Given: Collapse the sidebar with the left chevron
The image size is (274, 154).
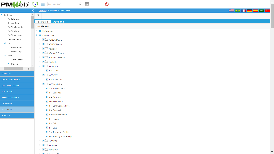Looking at the screenshot, I should click(x=33, y=11).
